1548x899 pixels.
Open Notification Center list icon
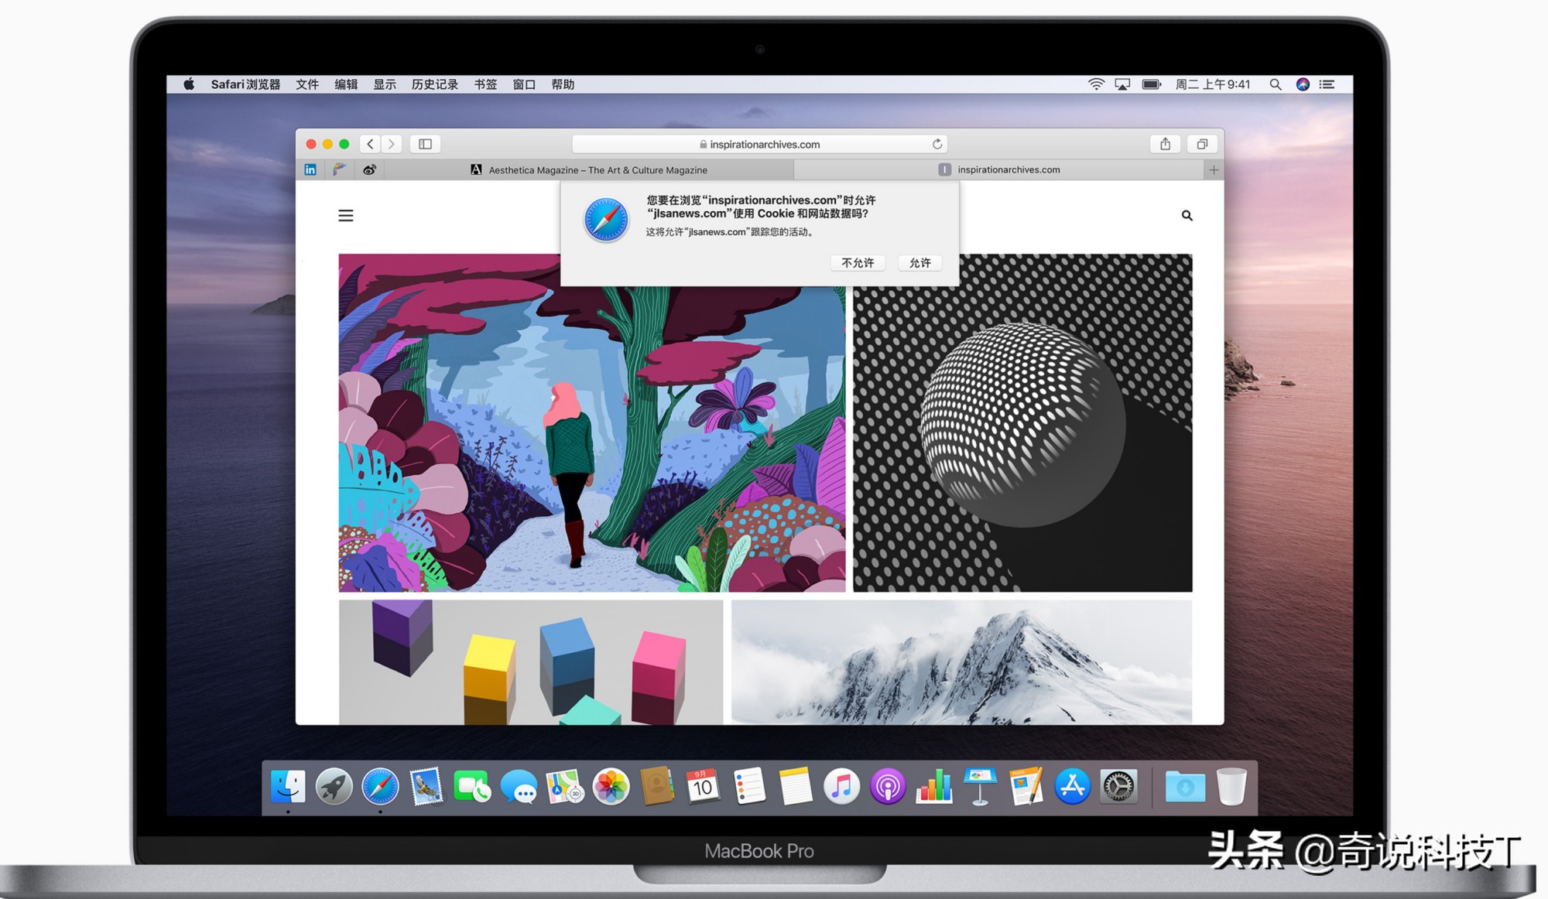point(1327,84)
